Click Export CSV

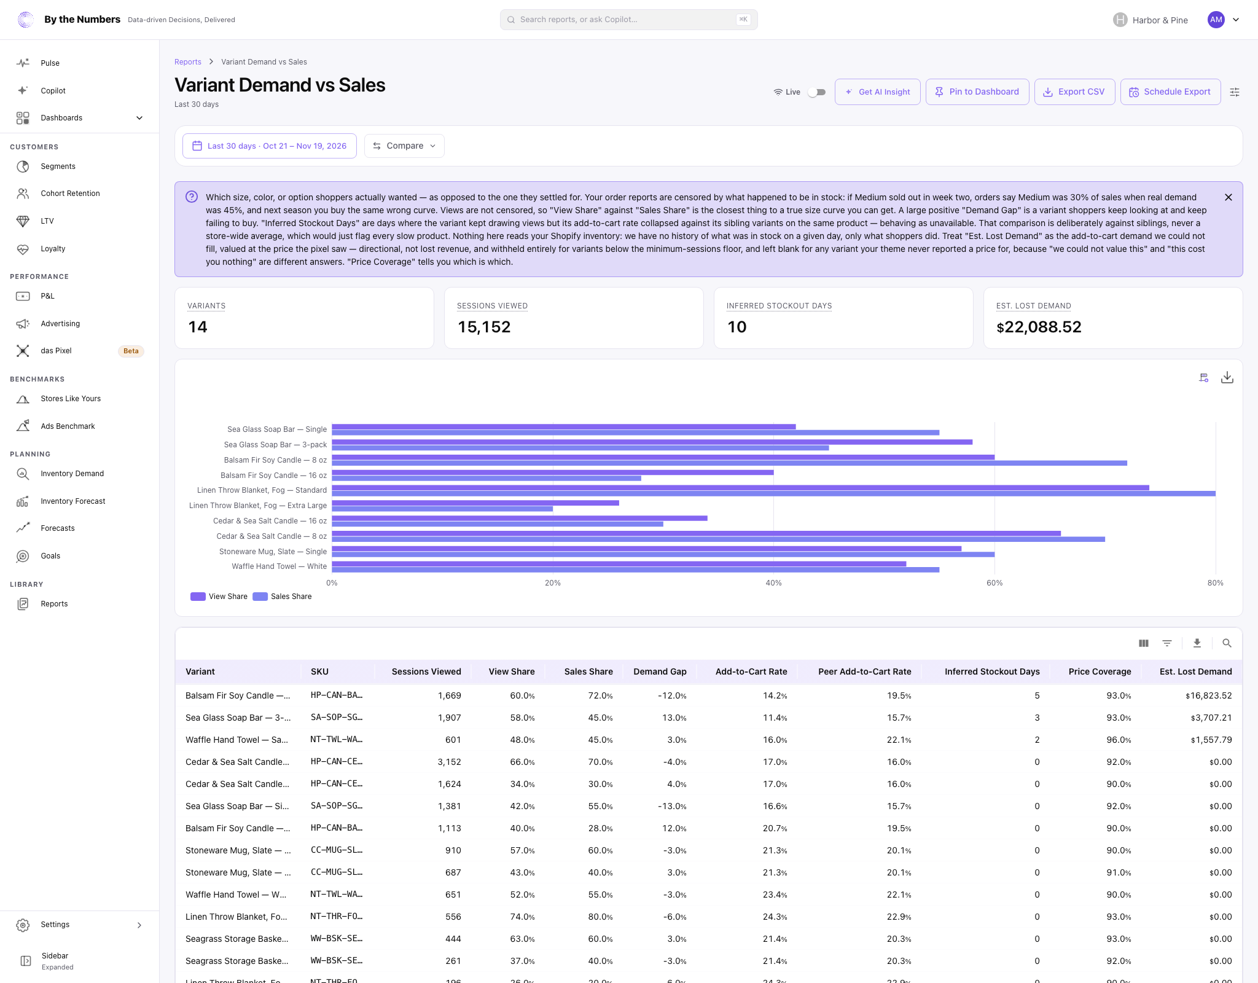1074,92
